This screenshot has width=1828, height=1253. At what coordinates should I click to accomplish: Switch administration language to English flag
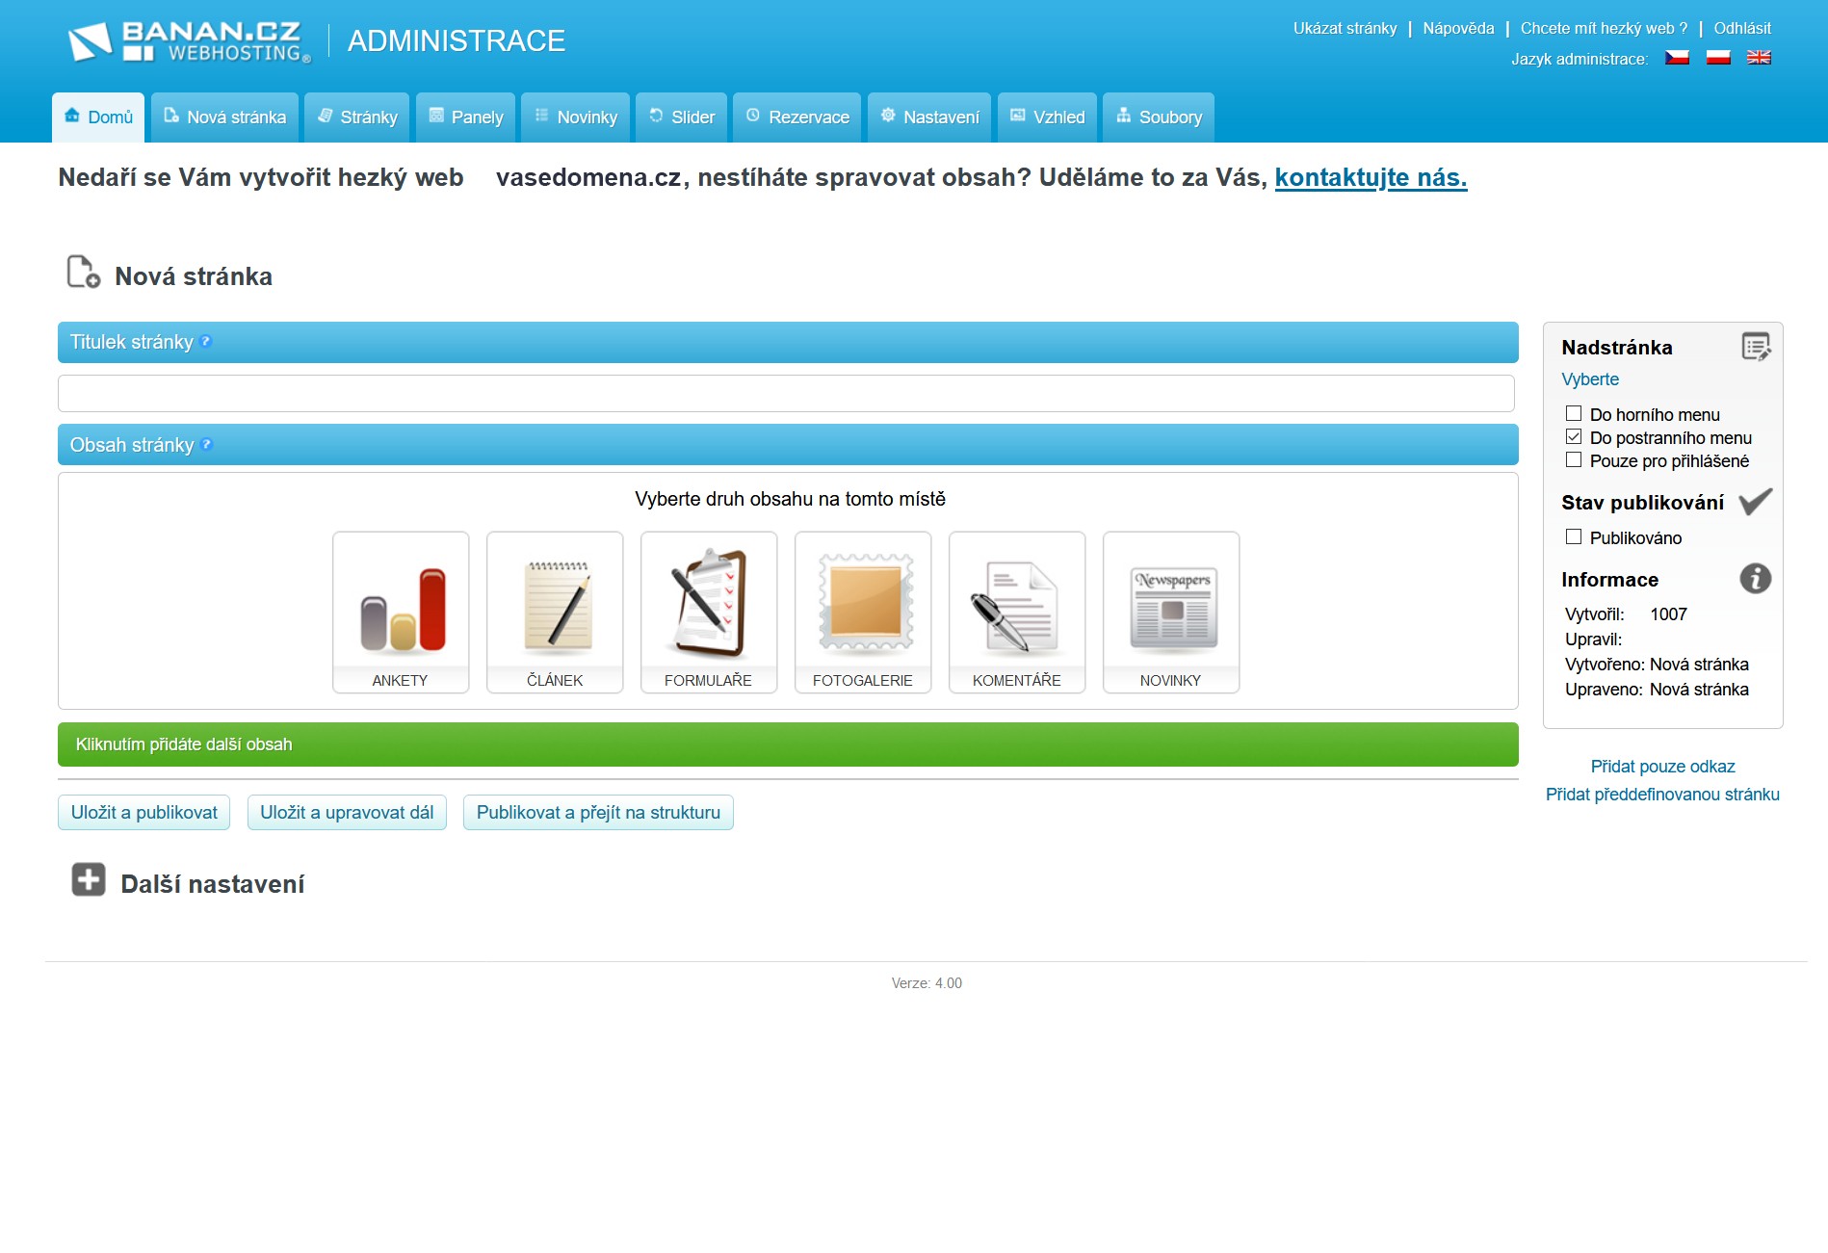(1759, 58)
